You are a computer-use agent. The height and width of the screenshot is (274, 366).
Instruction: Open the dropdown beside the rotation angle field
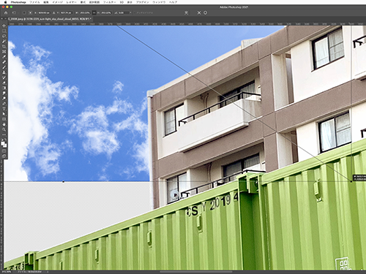click(130, 12)
